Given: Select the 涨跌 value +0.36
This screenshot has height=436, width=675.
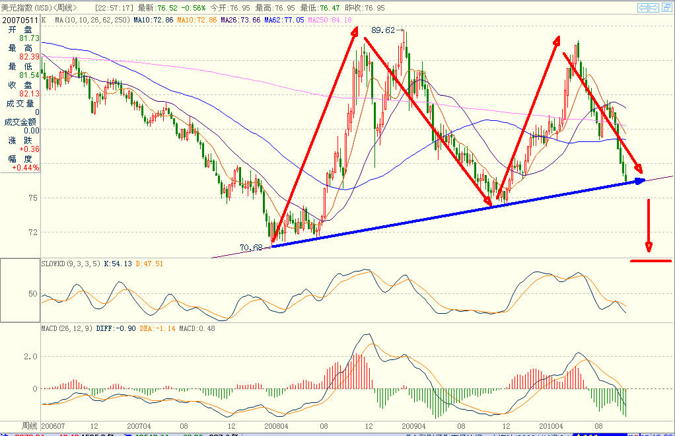Looking at the screenshot, I should coord(29,149).
